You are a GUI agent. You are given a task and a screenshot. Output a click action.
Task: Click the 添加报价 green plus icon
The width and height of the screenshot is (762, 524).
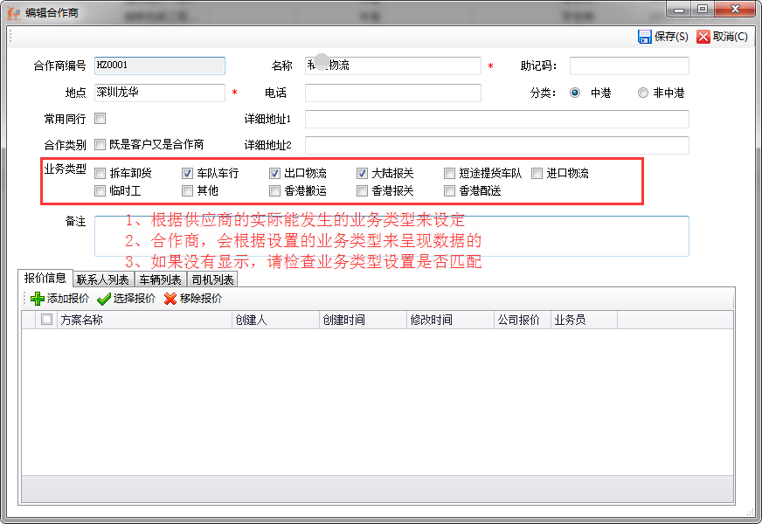(38, 299)
